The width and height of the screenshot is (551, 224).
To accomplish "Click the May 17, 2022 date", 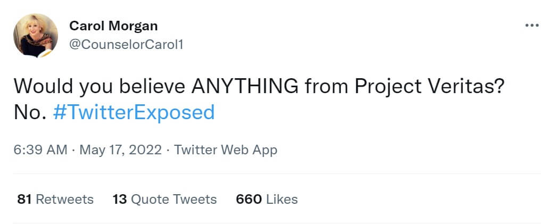I will 120,150.
